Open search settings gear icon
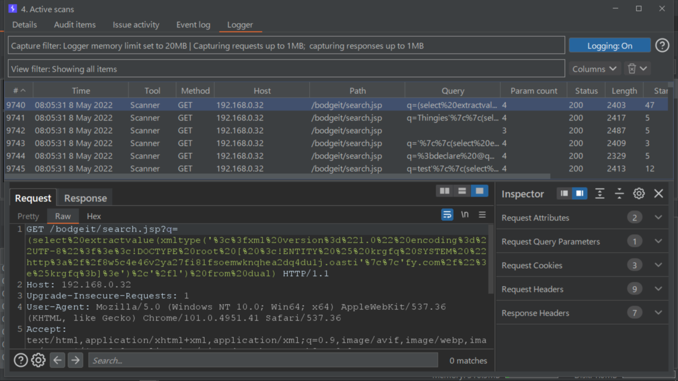The width and height of the screenshot is (678, 381). click(38, 360)
